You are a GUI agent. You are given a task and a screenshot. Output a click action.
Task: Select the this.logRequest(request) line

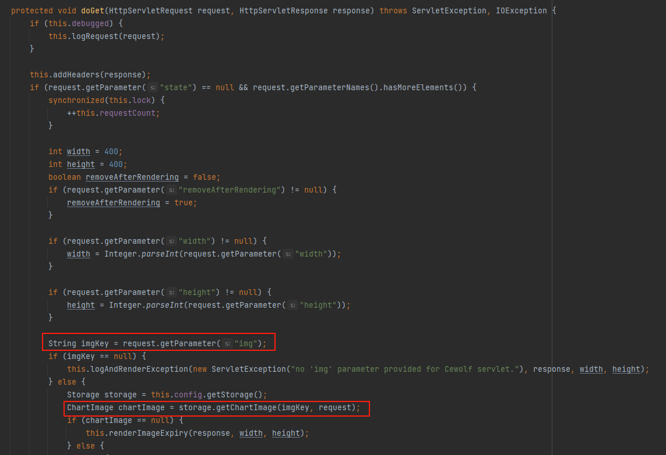(106, 37)
